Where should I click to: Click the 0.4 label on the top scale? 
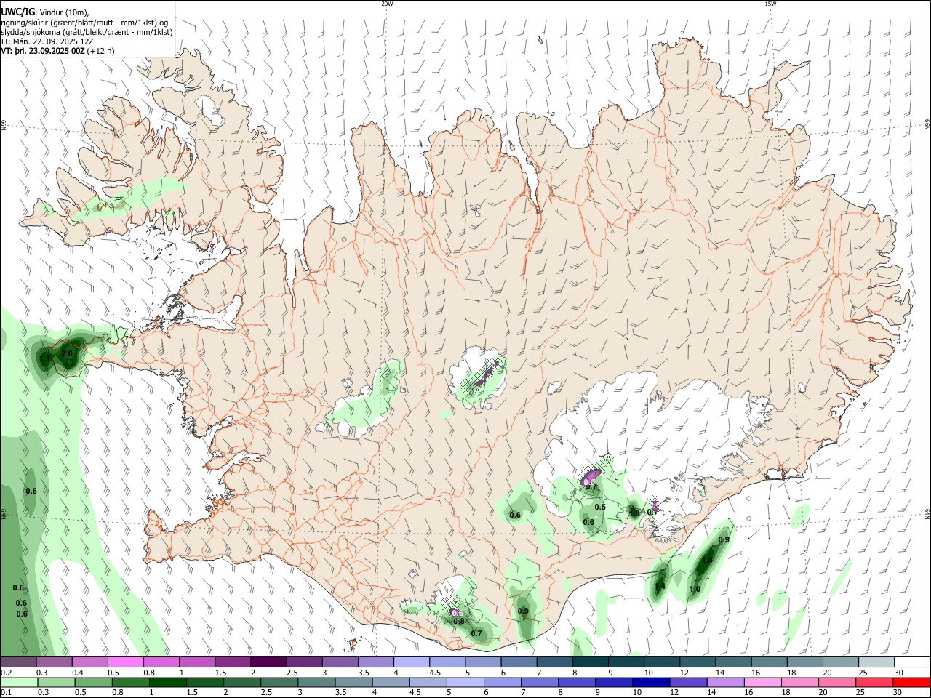[78, 672]
